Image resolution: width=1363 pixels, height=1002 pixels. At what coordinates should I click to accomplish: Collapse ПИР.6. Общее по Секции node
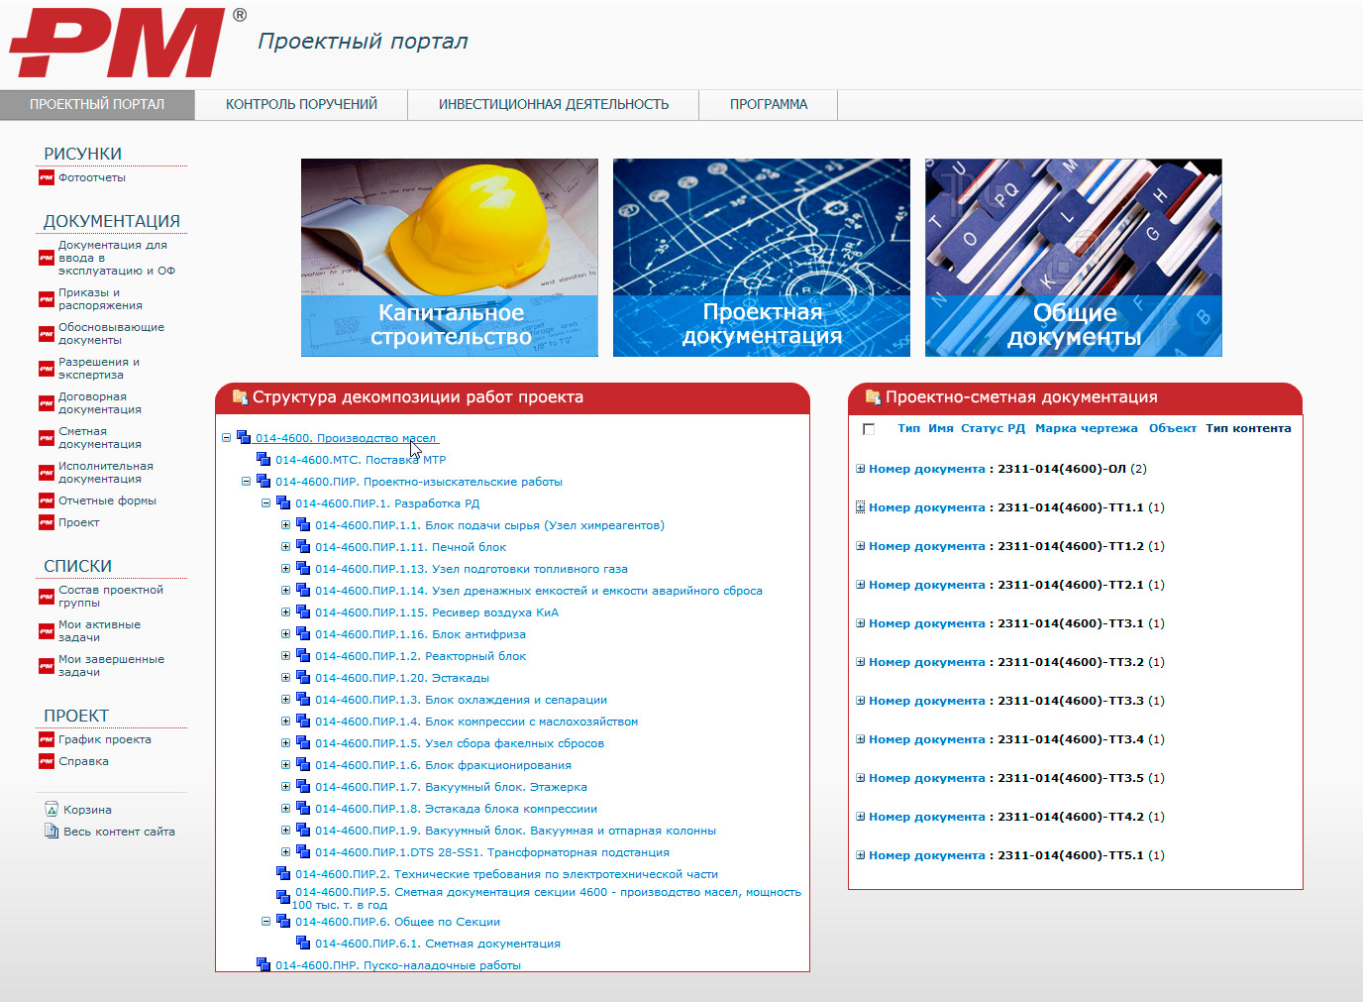pos(265,921)
